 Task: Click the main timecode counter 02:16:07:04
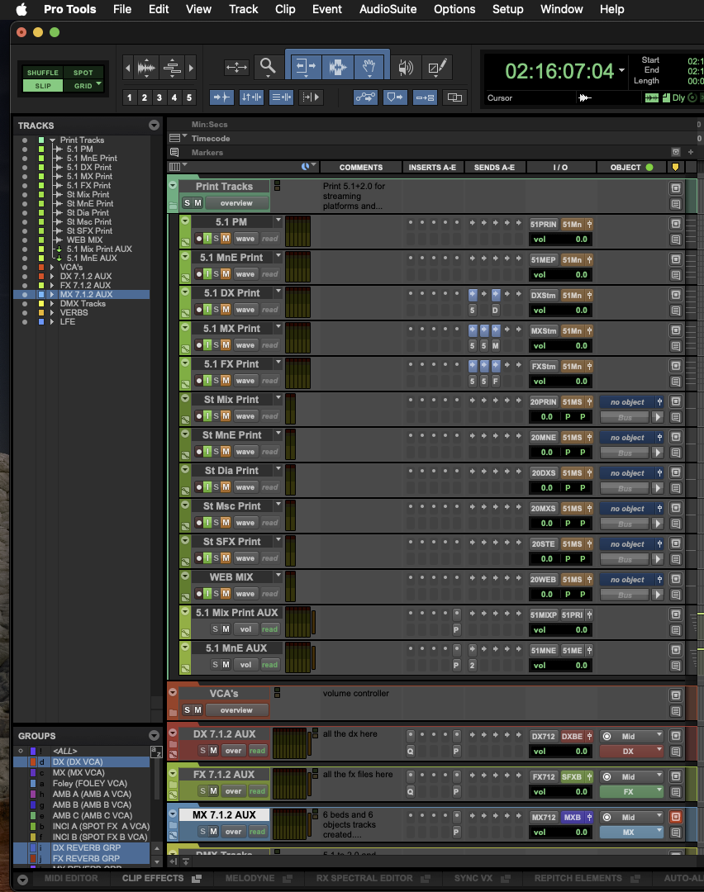559,71
